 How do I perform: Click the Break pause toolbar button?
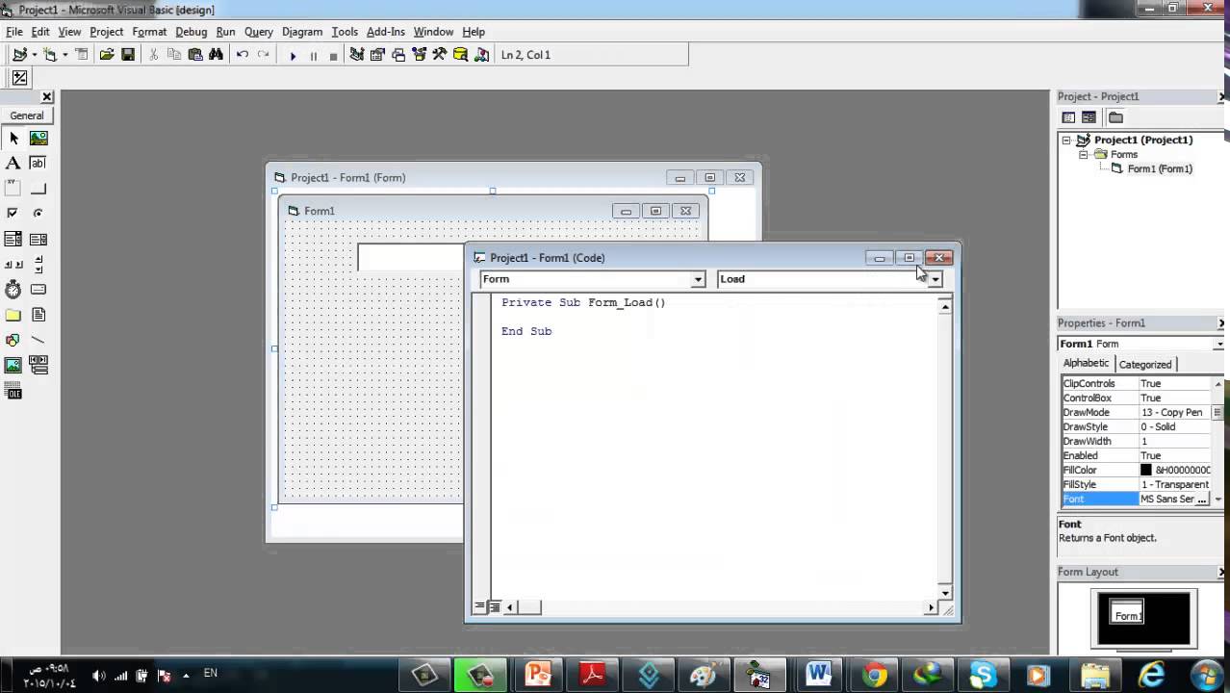[x=313, y=55]
